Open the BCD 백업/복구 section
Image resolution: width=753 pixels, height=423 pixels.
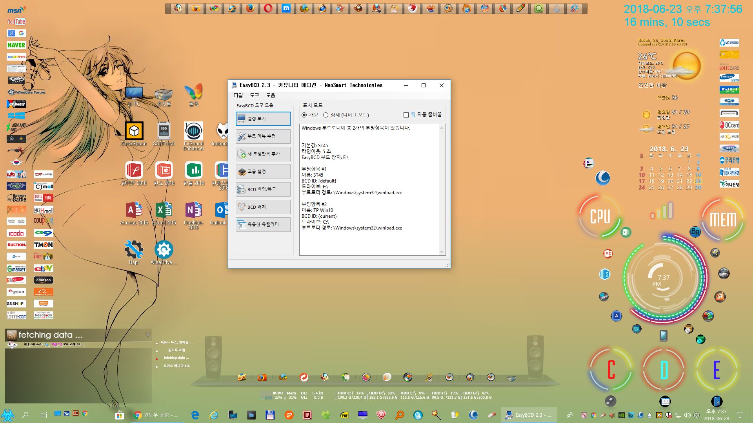click(263, 189)
